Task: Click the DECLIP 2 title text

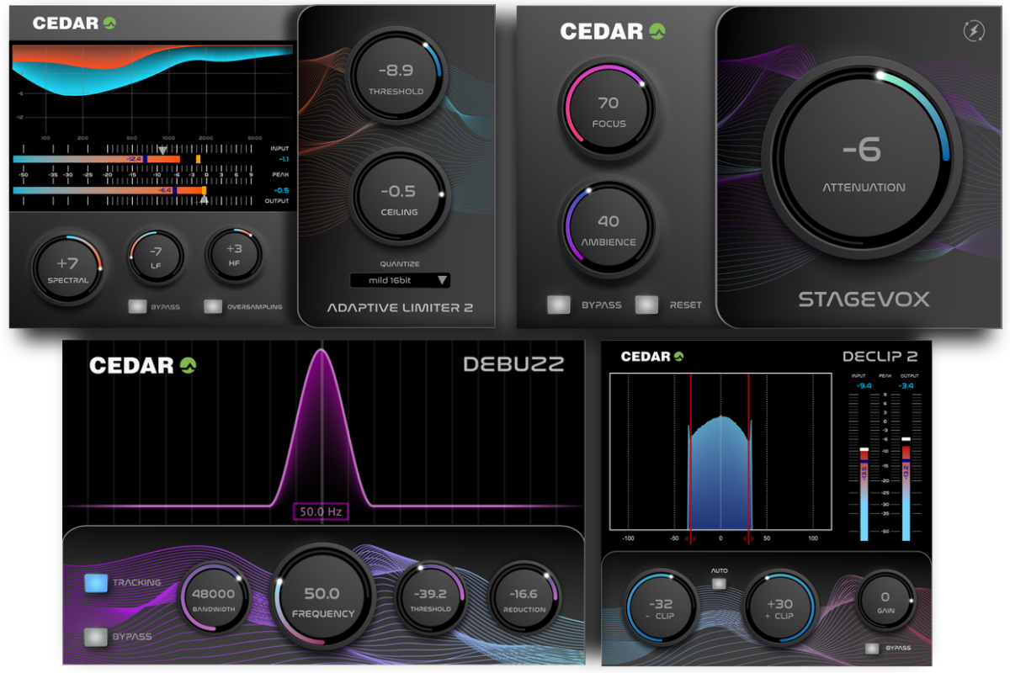Action: (880, 357)
